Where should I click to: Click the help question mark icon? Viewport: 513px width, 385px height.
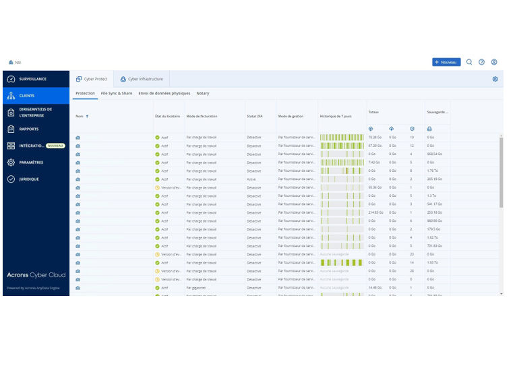tap(481, 62)
